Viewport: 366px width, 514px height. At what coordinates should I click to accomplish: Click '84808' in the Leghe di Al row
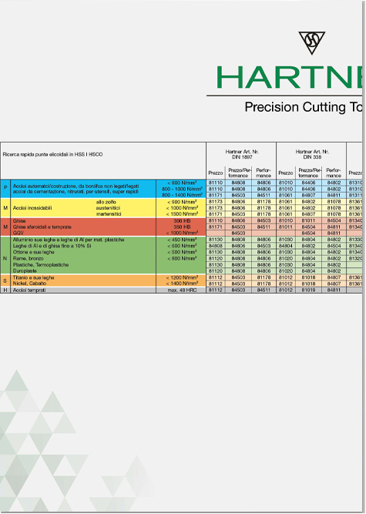(215, 246)
